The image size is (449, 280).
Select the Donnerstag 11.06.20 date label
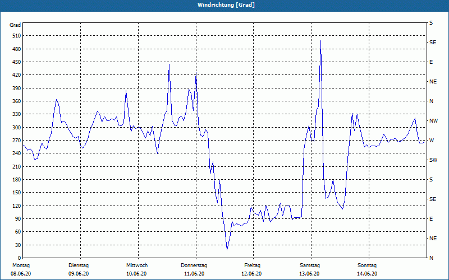click(194, 269)
